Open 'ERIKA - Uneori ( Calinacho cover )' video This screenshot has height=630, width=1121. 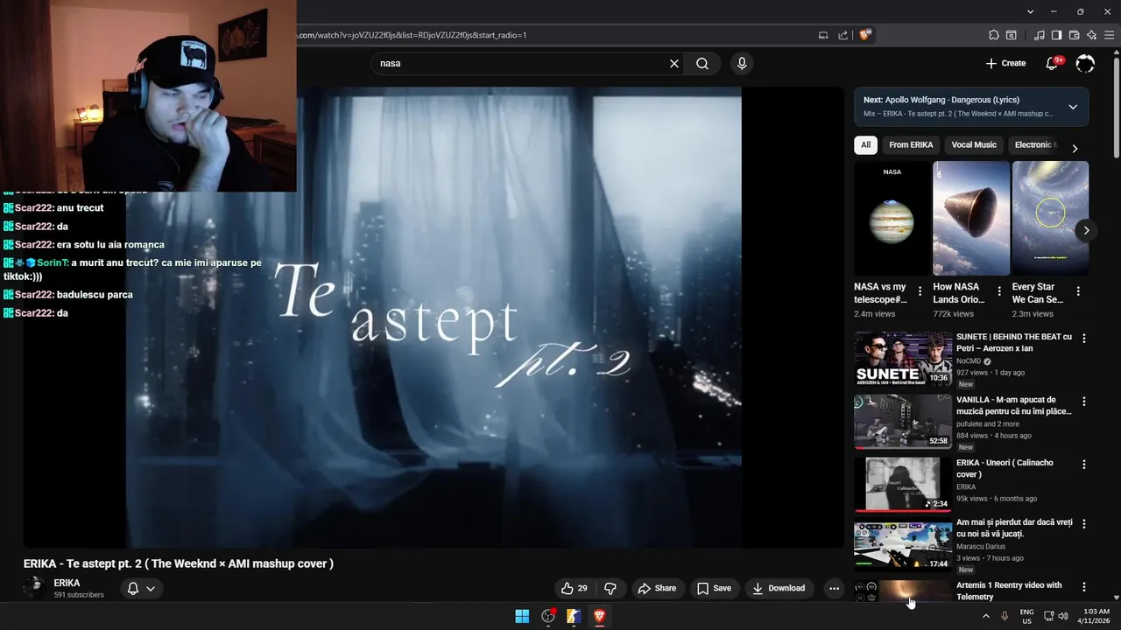903,485
